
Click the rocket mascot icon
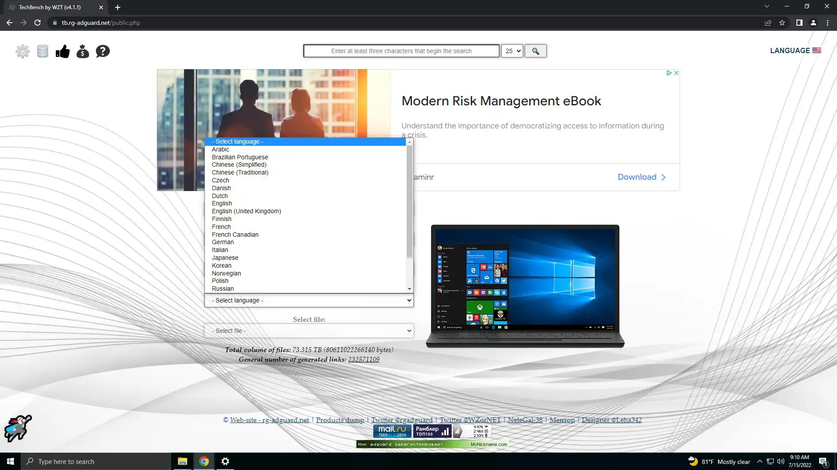[x=18, y=428]
